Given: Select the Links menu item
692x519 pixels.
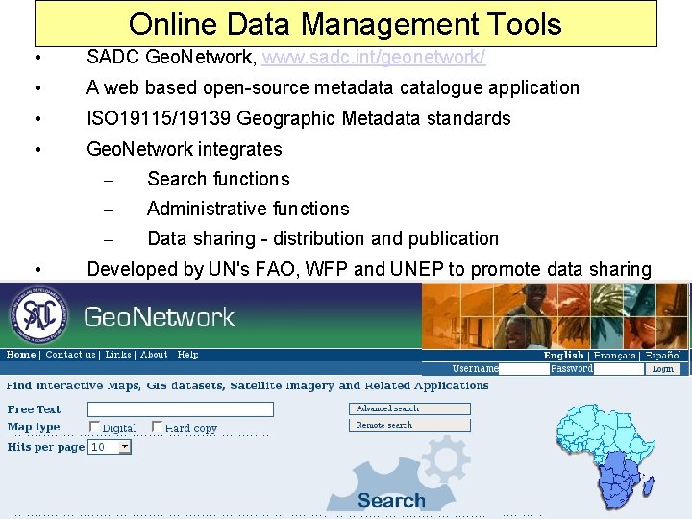Looking at the screenshot, I should click(x=118, y=355).
